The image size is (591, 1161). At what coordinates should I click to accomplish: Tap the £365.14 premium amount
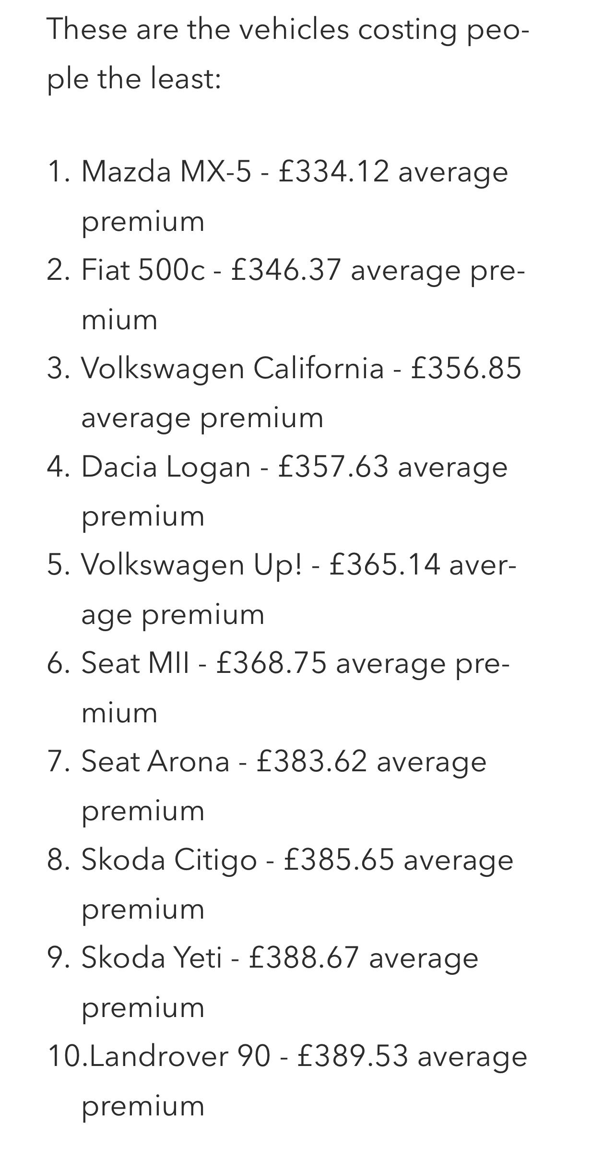[385, 564]
